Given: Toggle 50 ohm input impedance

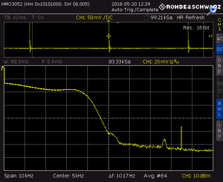Looking at the screenshot, I should [219, 87].
